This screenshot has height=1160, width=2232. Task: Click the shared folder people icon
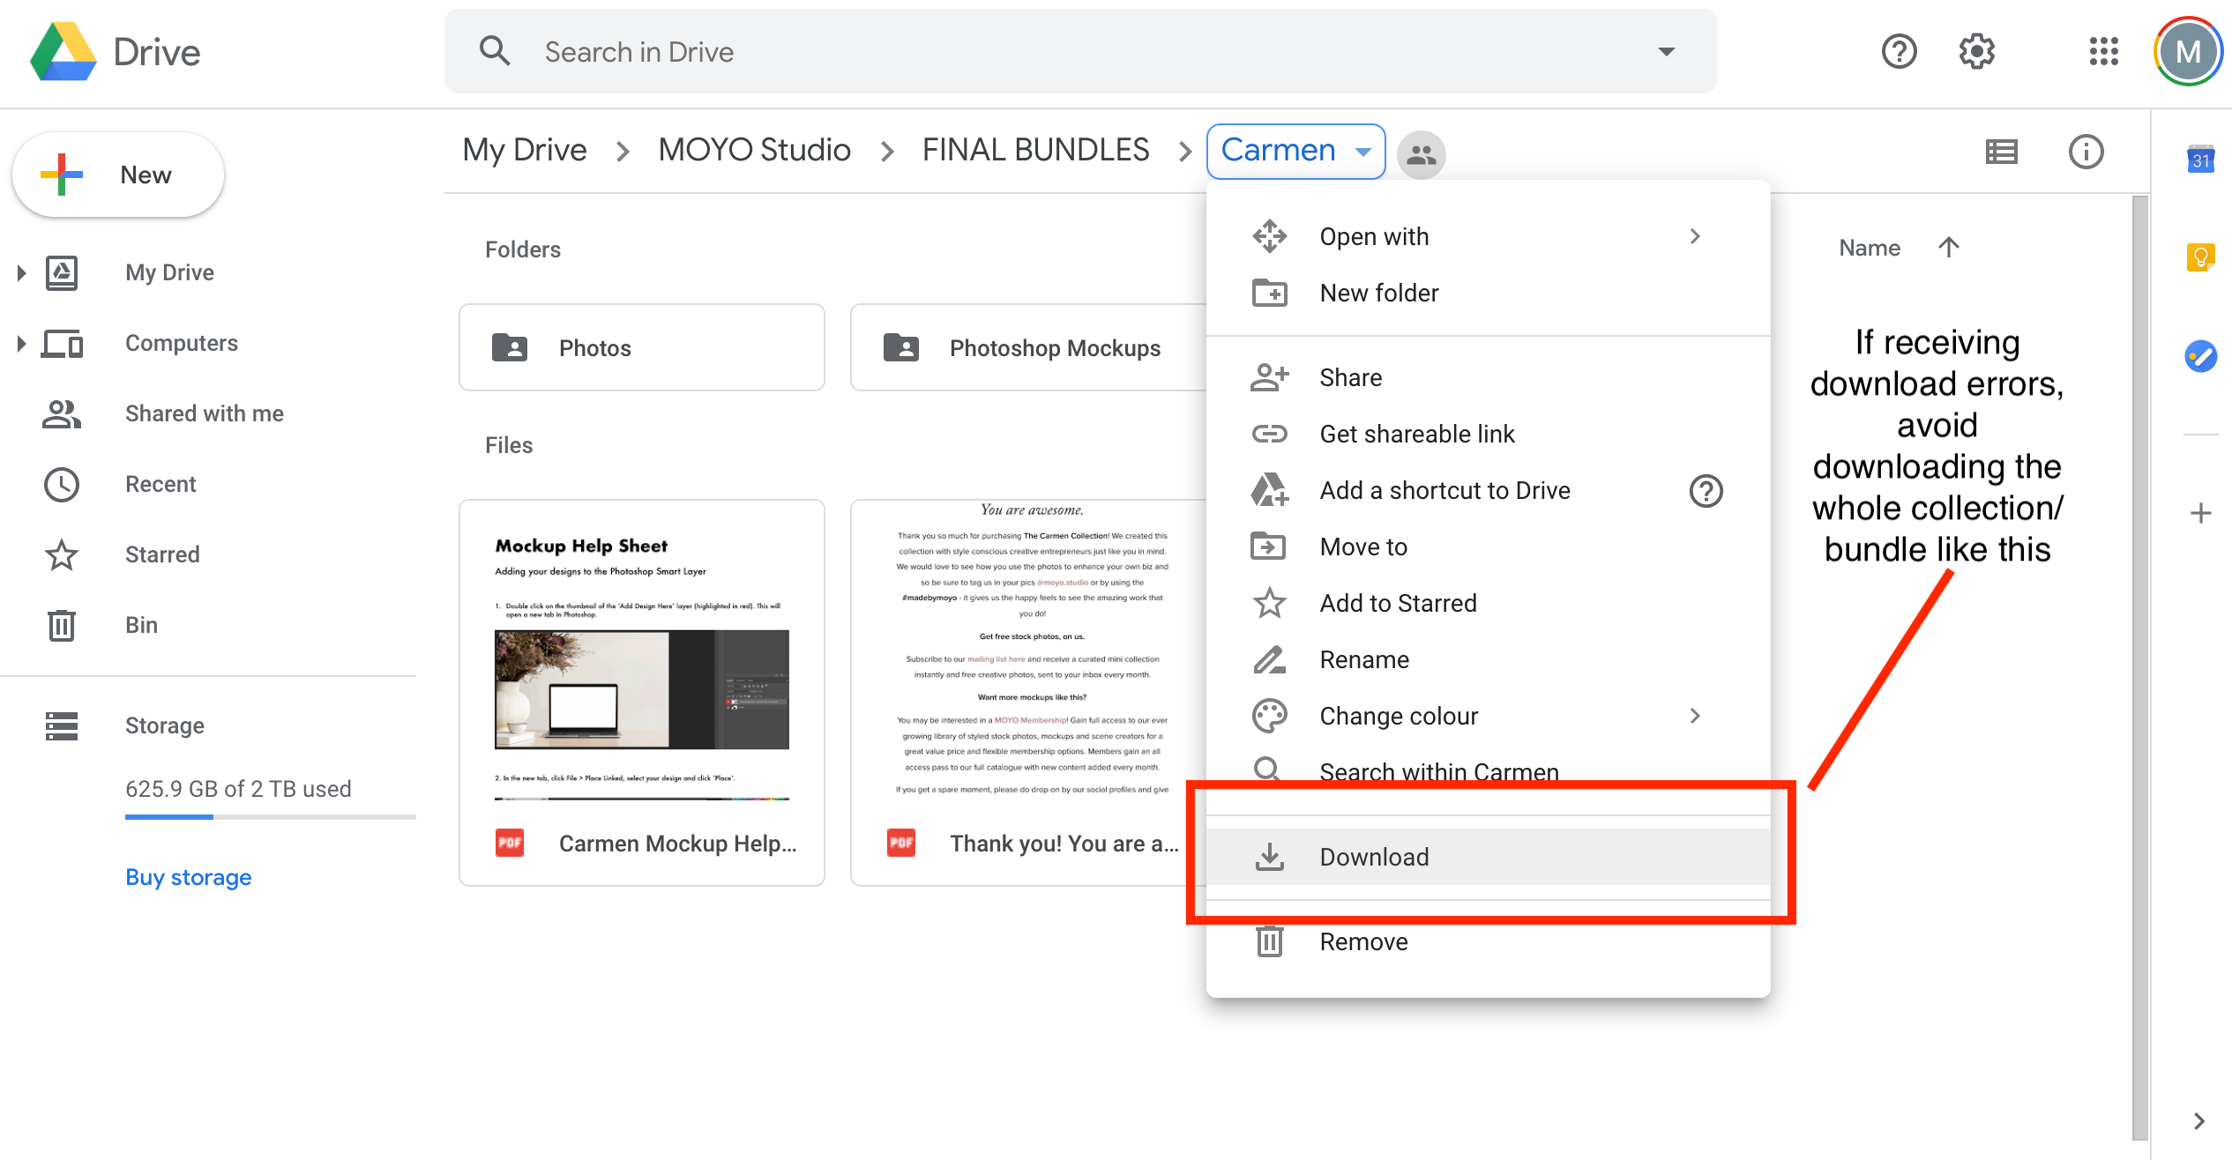click(1421, 154)
